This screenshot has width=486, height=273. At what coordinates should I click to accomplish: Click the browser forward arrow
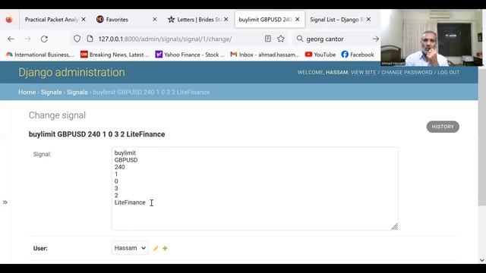pyautogui.click(x=27, y=39)
